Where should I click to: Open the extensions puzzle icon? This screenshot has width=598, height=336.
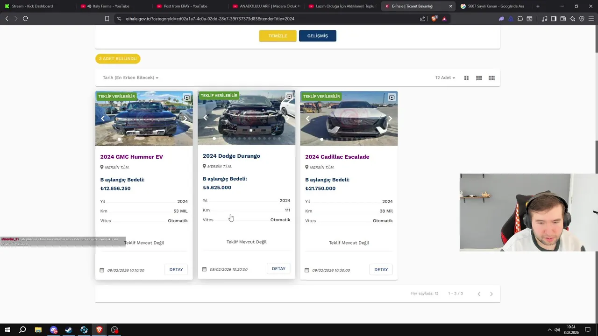520,19
